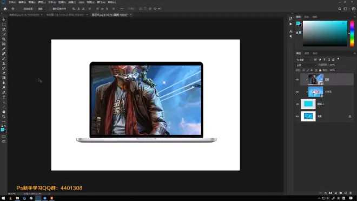Select the Magic Wand tool
357x201 pixels.
pyautogui.click(x=4, y=34)
